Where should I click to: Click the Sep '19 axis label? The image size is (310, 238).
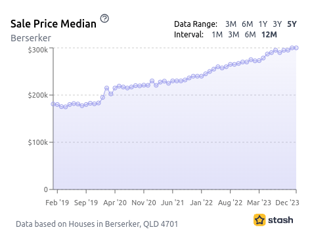[x=86, y=203]
